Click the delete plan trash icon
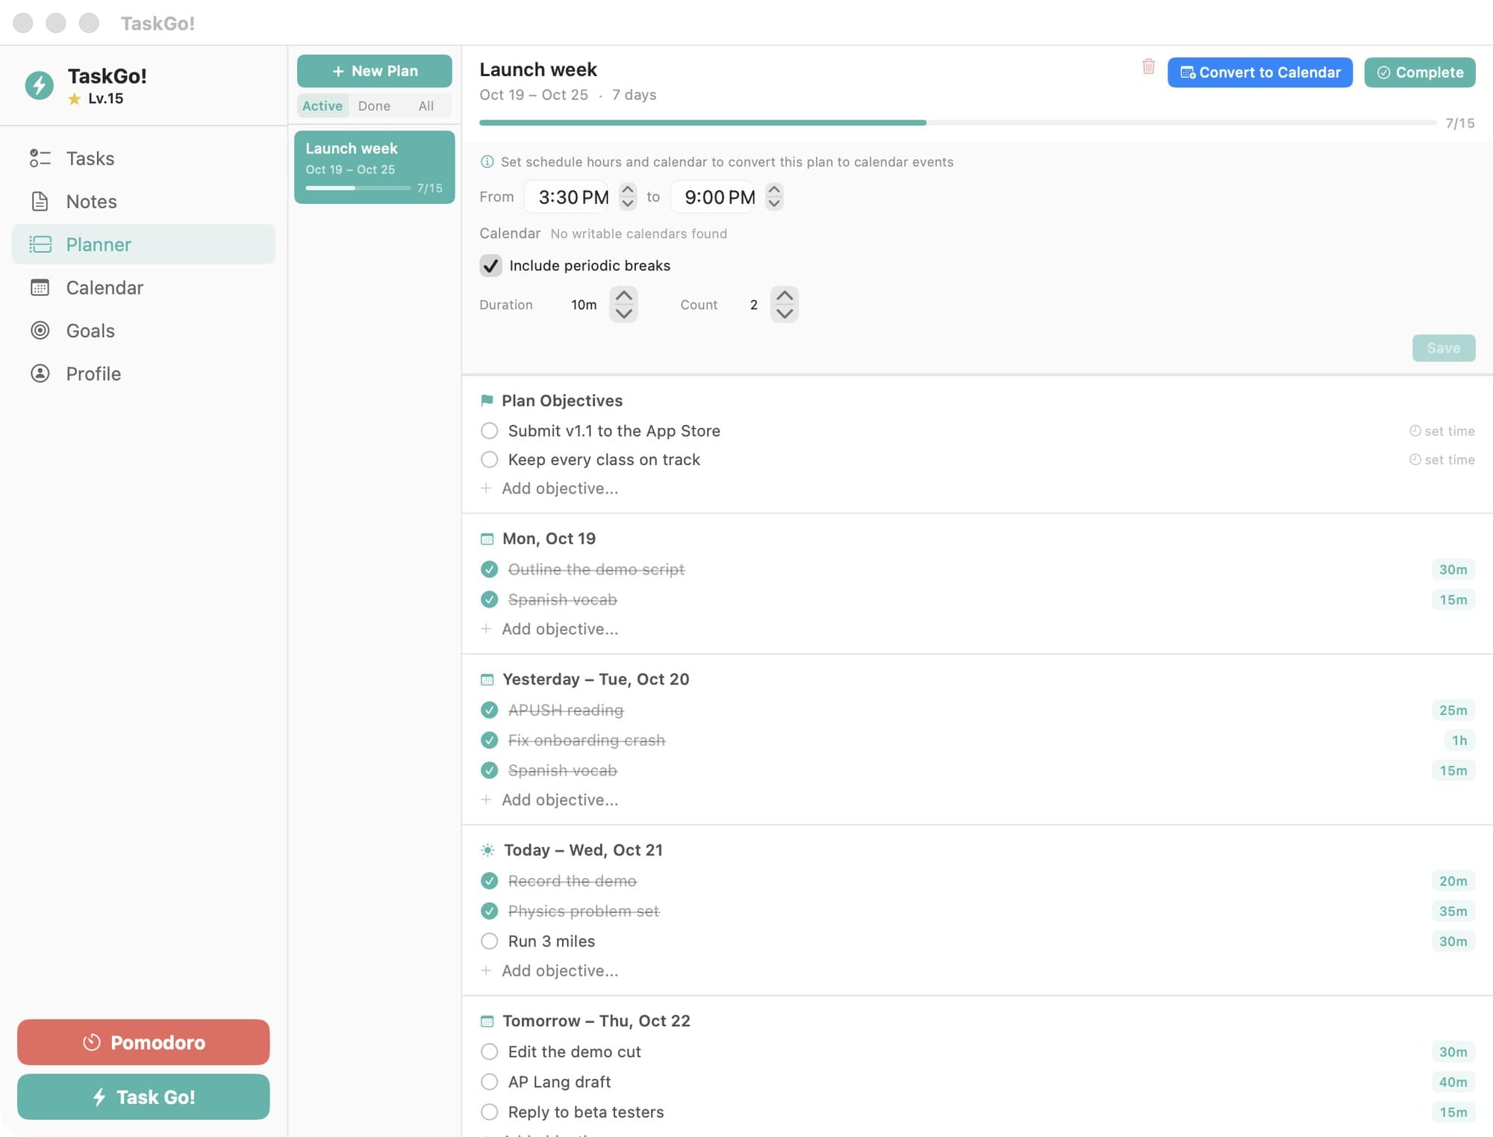 coord(1148,66)
